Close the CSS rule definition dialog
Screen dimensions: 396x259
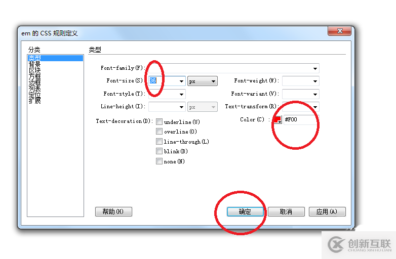pos(339,31)
